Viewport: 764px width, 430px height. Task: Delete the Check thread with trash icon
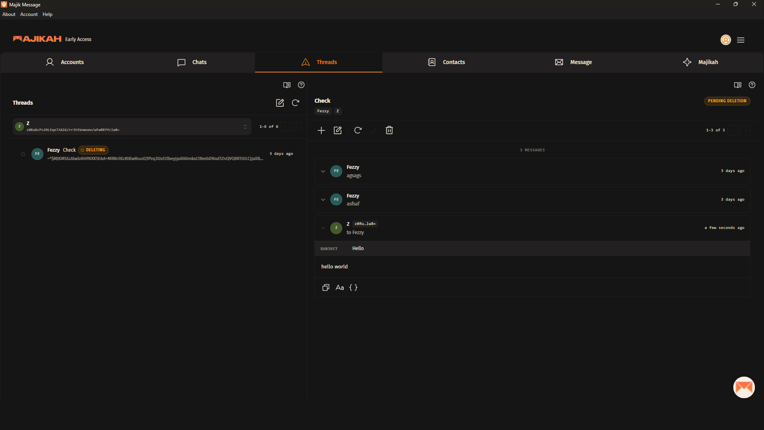(x=389, y=130)
